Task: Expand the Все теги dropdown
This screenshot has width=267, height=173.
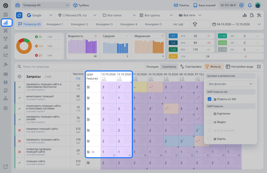Action: (190, 15)
